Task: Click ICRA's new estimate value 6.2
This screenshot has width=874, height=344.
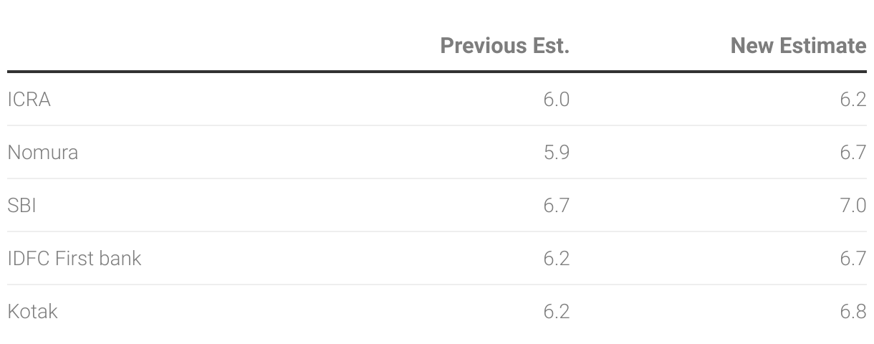Action: [853, 100]
